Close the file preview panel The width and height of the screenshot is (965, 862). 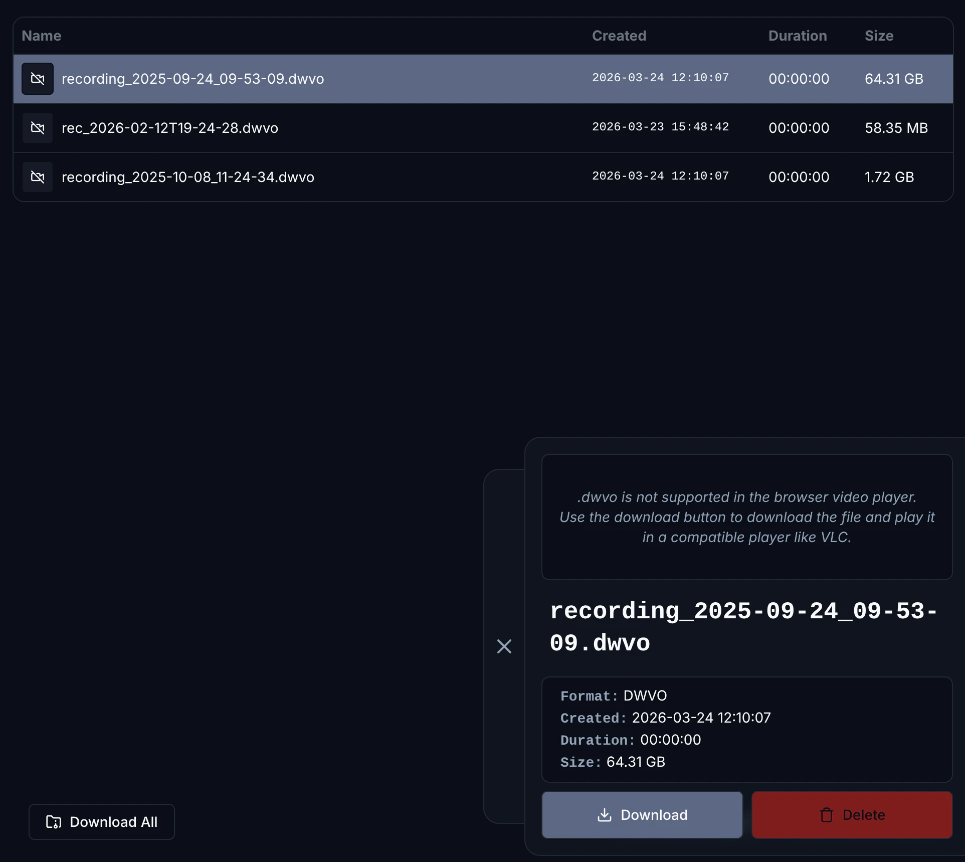point(504,646)
